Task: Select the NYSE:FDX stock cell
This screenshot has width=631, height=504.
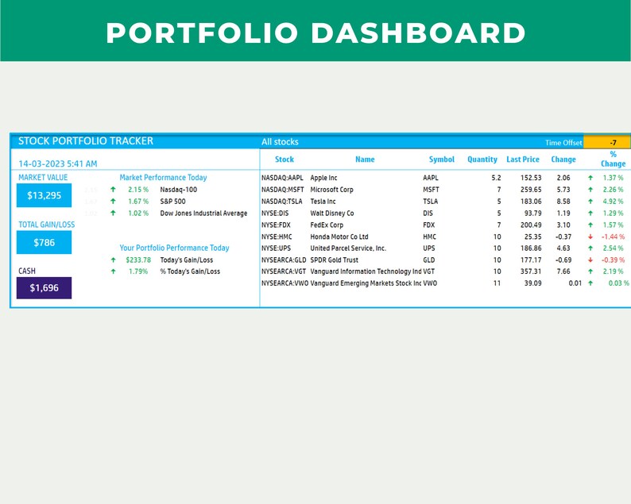Action: click(276, 225)
